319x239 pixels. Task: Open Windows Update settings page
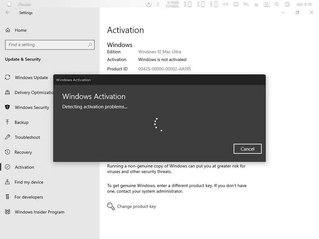pos(31,77)
